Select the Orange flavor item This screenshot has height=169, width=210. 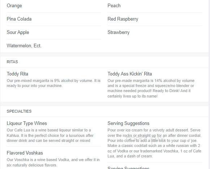coord(14,6)
